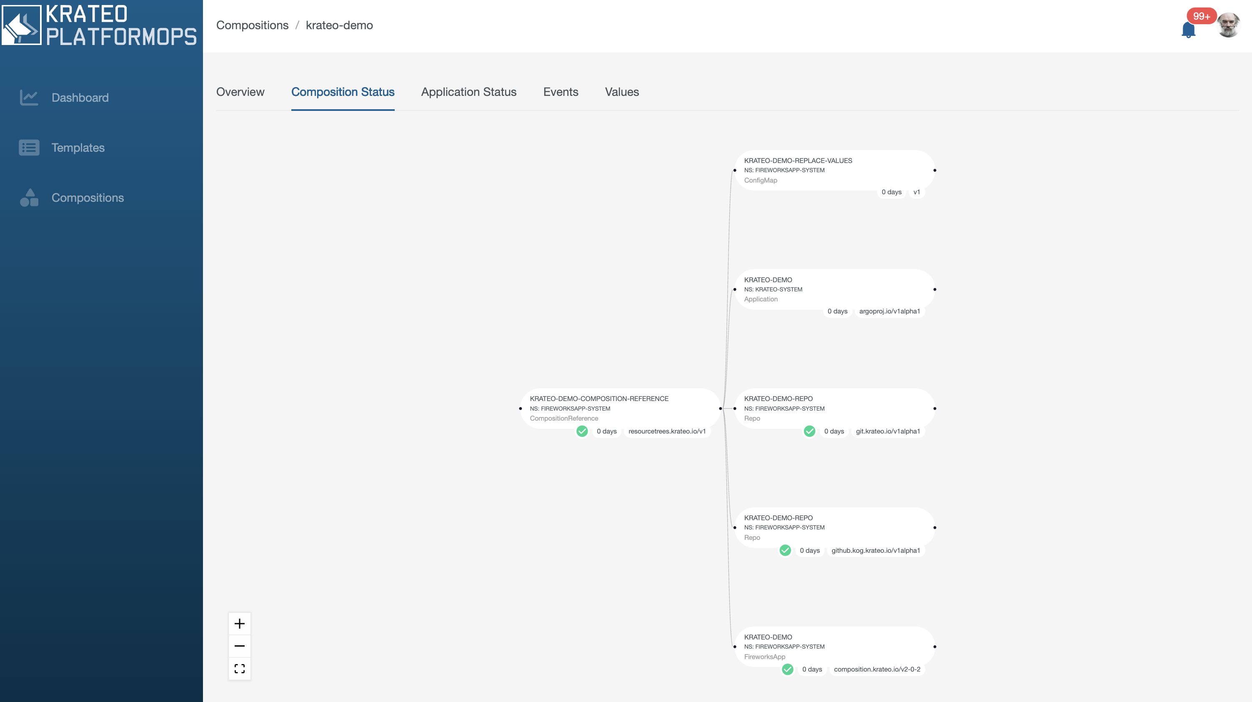The width and height of the screenshot is (1252, 702).
Task: Select the Composition Status tab
Action: click(x=343, y=92)
